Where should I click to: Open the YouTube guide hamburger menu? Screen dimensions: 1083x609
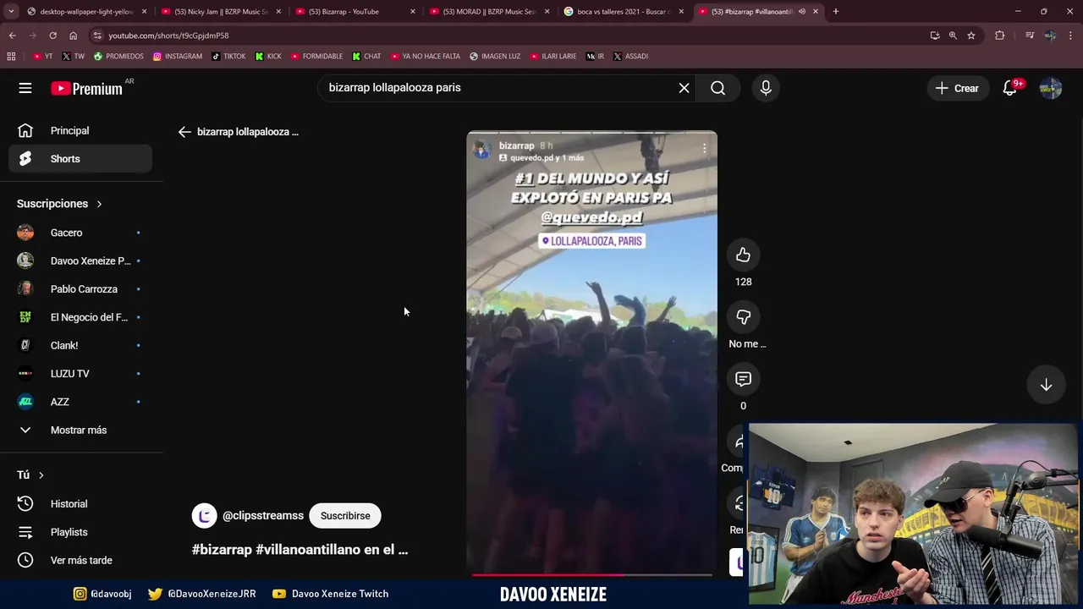[x=25, y=88]
